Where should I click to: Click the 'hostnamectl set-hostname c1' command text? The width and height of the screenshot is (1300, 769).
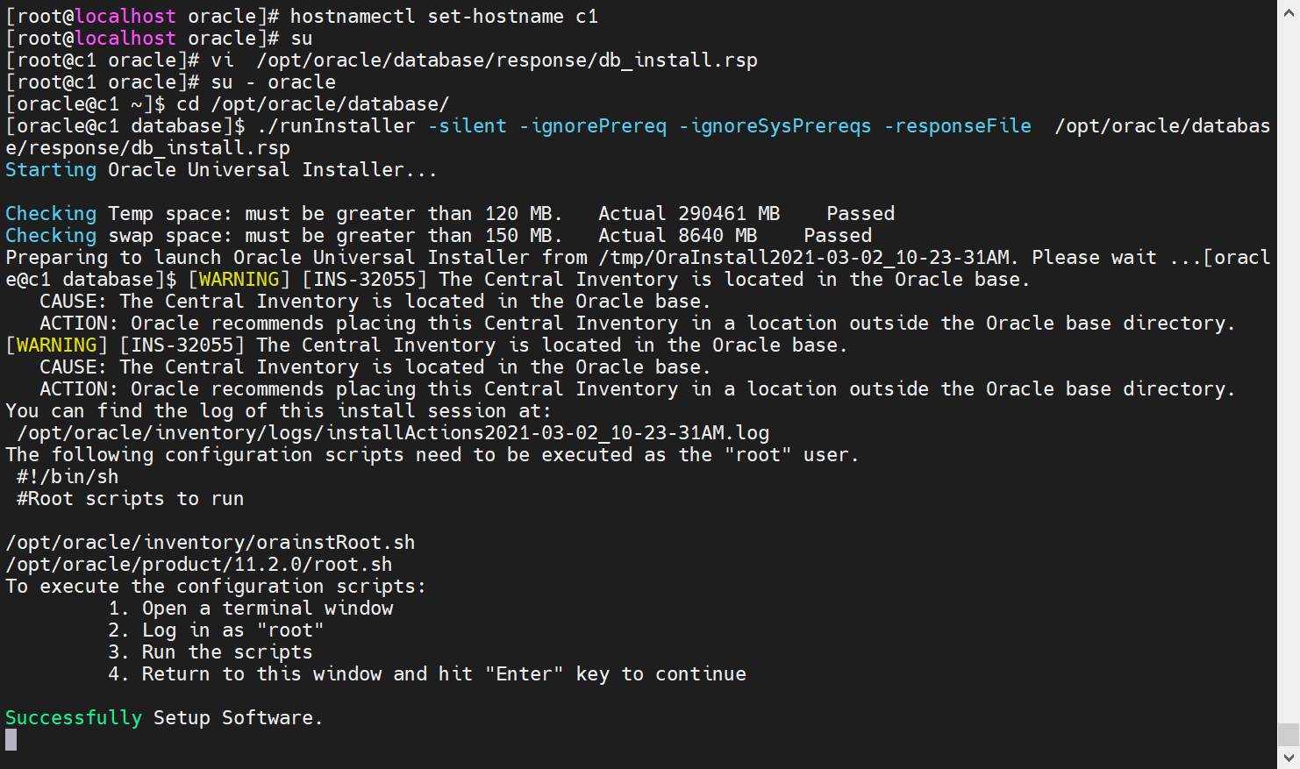click(444, 17)
